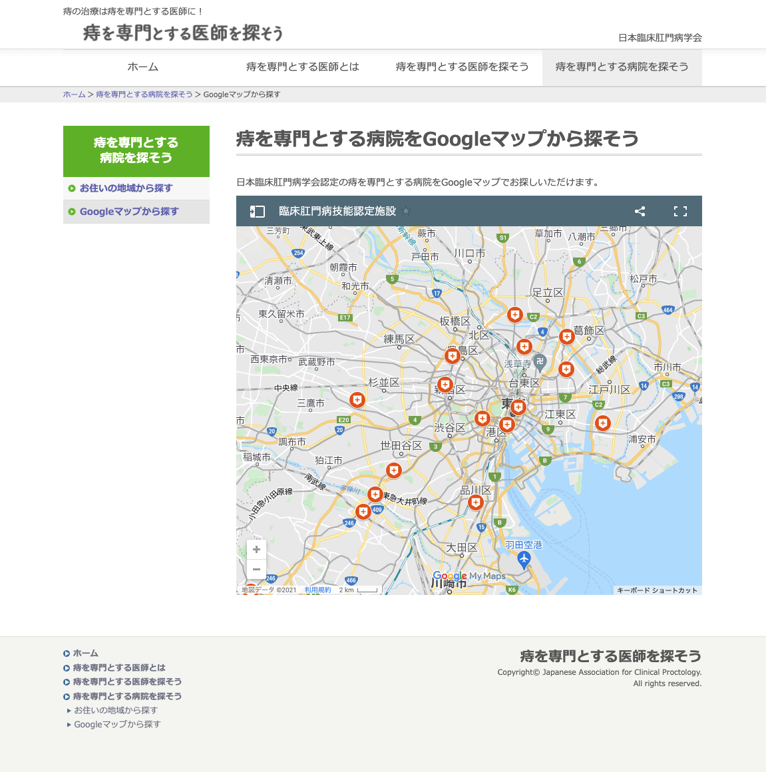Open the ホーム navigation tab
This screenshot has height=772, width=766.
point(143,67)
